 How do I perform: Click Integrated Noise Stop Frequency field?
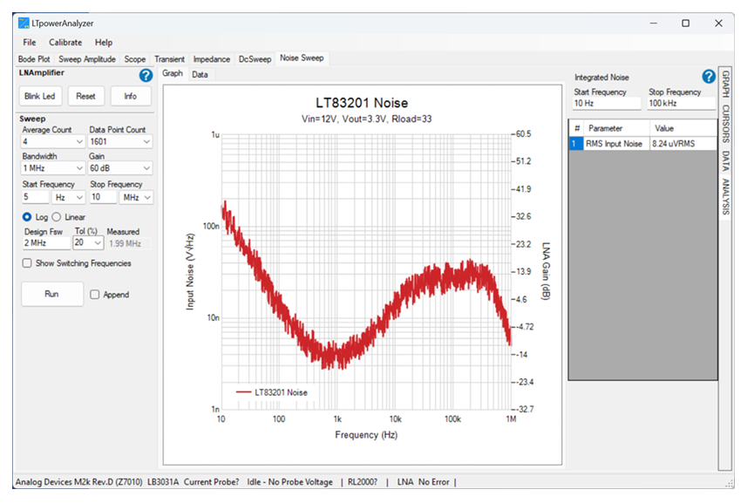click(682, 104)
